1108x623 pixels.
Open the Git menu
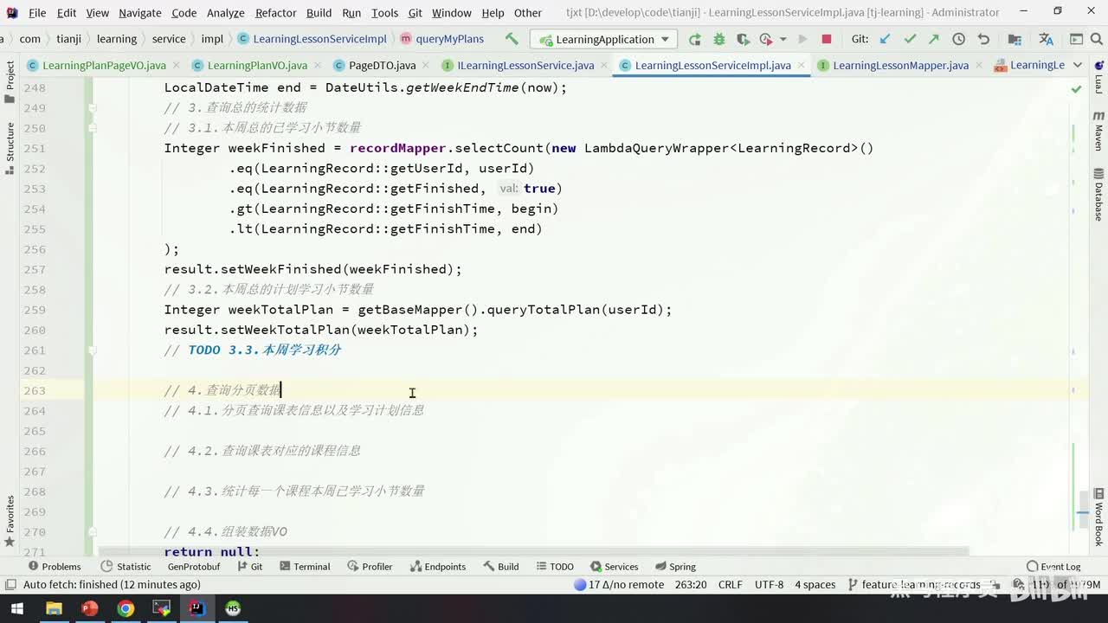click(415, 13)
